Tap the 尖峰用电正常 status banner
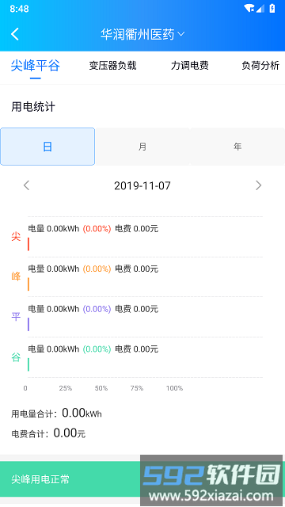The image size is (285, 507). point(142,478)
